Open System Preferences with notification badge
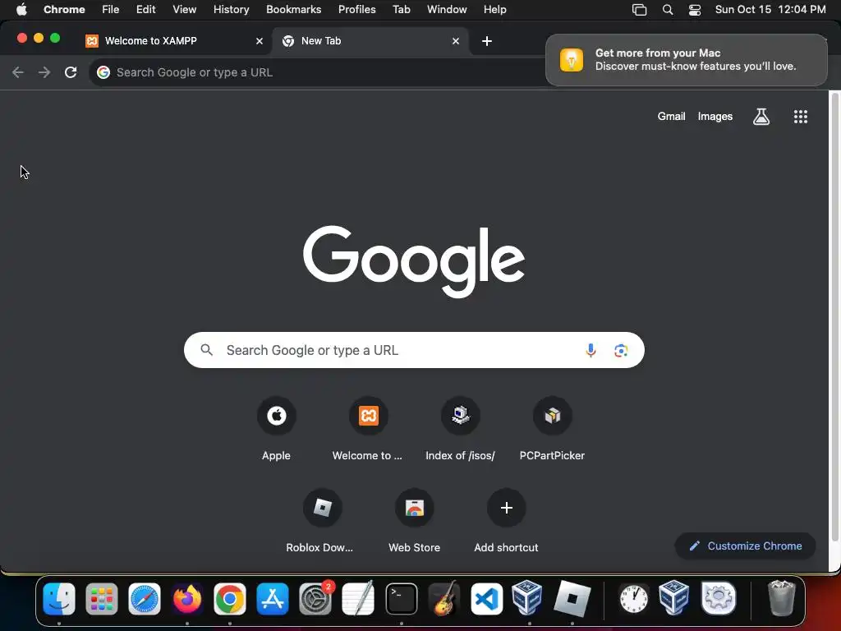This screenshot has width=841, height=631. (315, 599)
